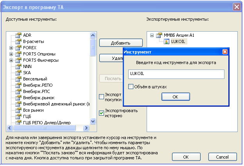244x166 pixels.
Task: Click the list's scroll down arrow
Action: click(93, 121)
